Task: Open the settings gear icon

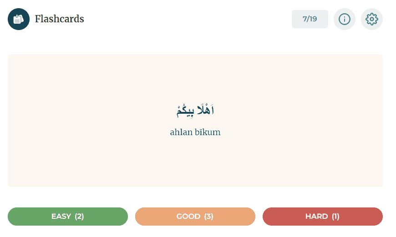Action: pos(372,19)
